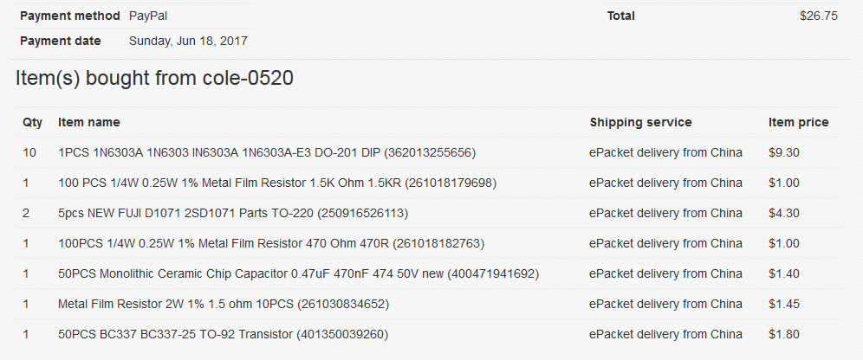
Task: Click the payment date Sunday, Jun 18, 2017
Action: coord(188,41)
